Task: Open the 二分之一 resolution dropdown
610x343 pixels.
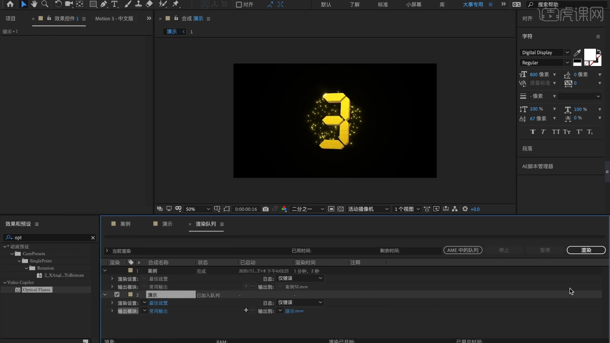Action: coord(308,209)
